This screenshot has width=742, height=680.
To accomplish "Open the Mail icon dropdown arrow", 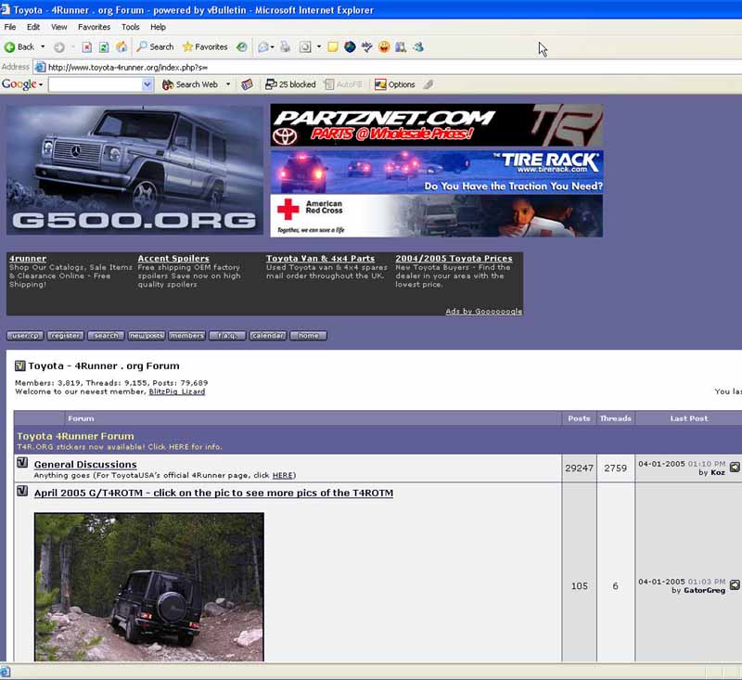I will click(272, 46).
